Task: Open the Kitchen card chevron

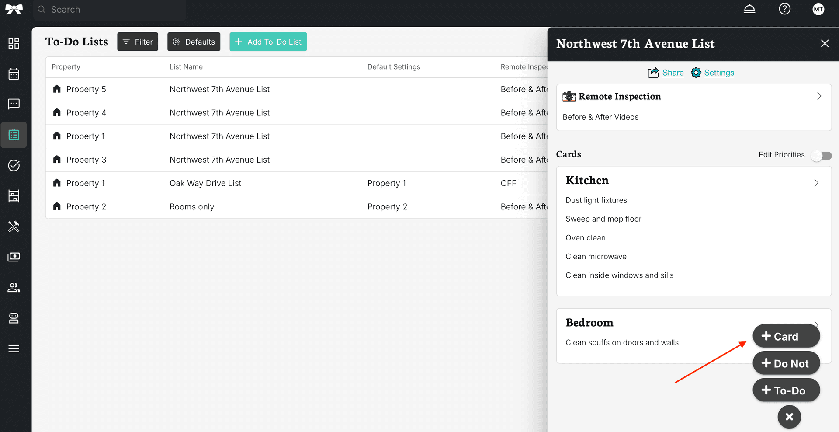Action: 816,183
